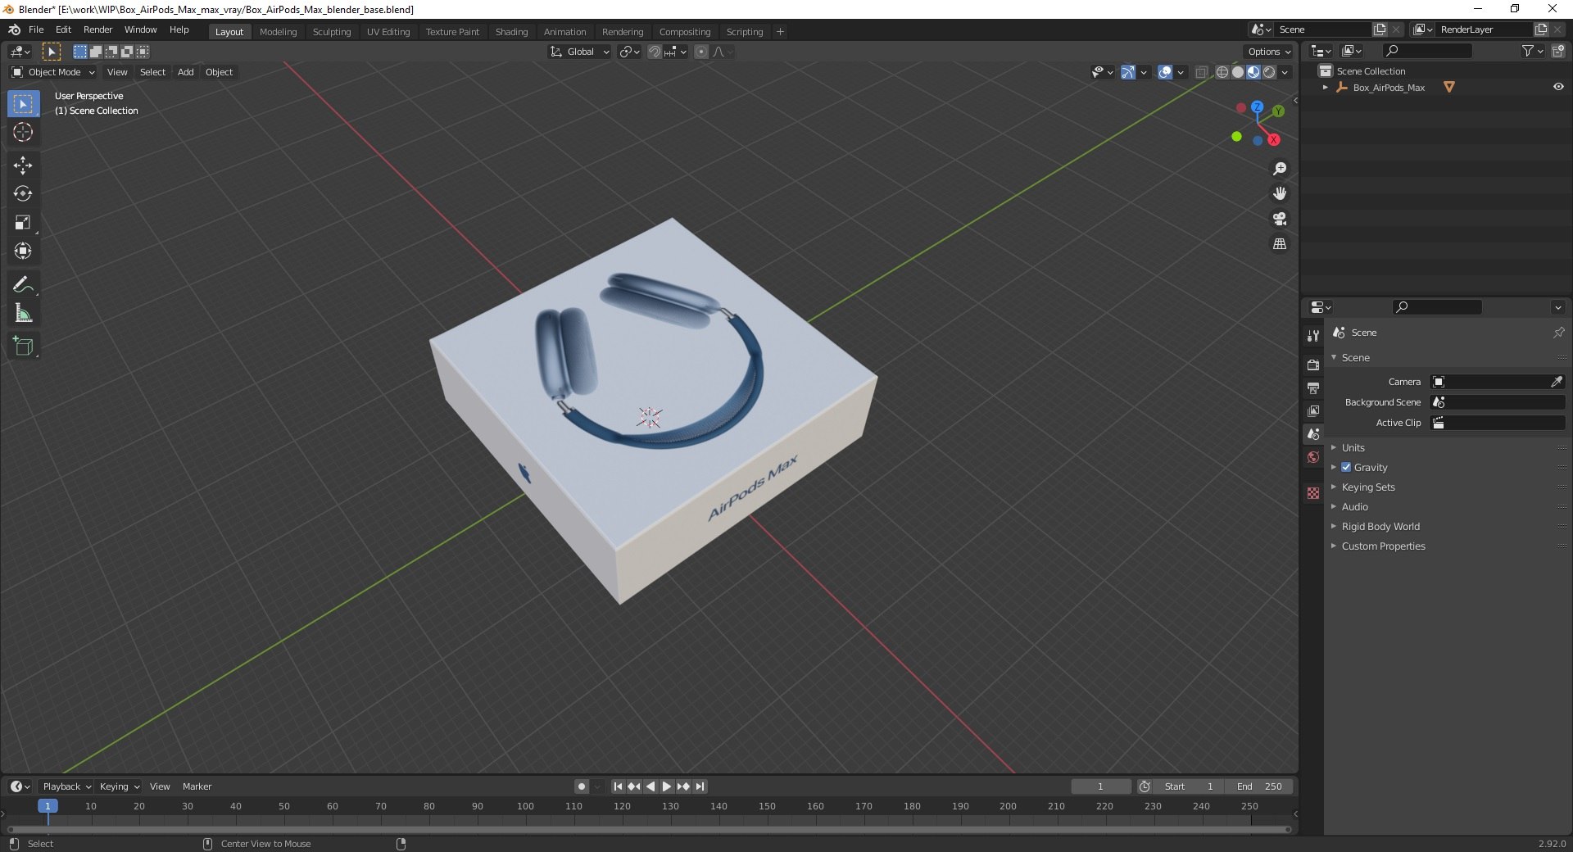Switch perspective/orthographic grid icon
The width and height of the screenshot is (1573, 852).
[x=1279, y=244]
